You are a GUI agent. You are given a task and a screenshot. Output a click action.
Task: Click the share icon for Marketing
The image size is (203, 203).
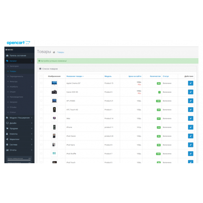point(7,139)
